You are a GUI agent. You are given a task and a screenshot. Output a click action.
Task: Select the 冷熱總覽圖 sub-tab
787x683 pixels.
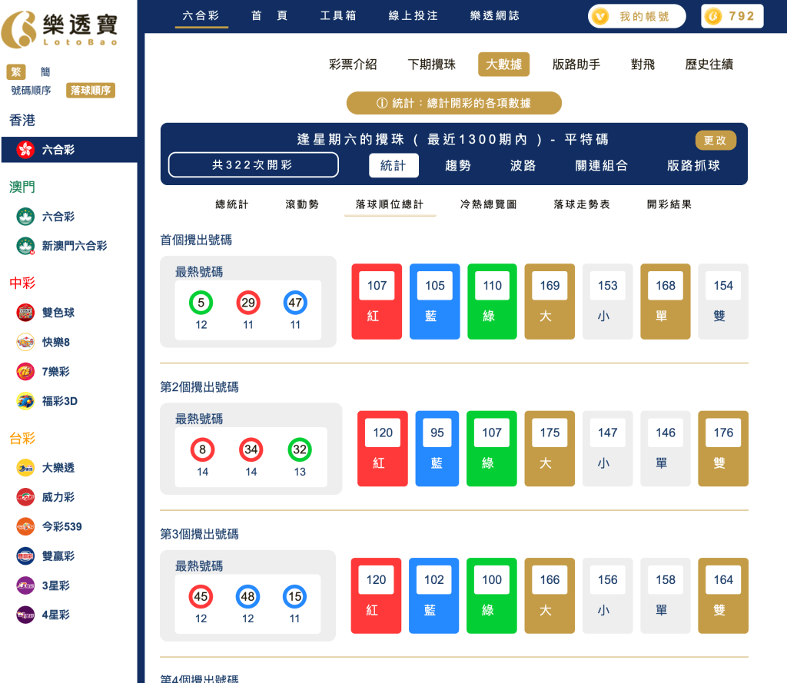[x=488, y=204]
